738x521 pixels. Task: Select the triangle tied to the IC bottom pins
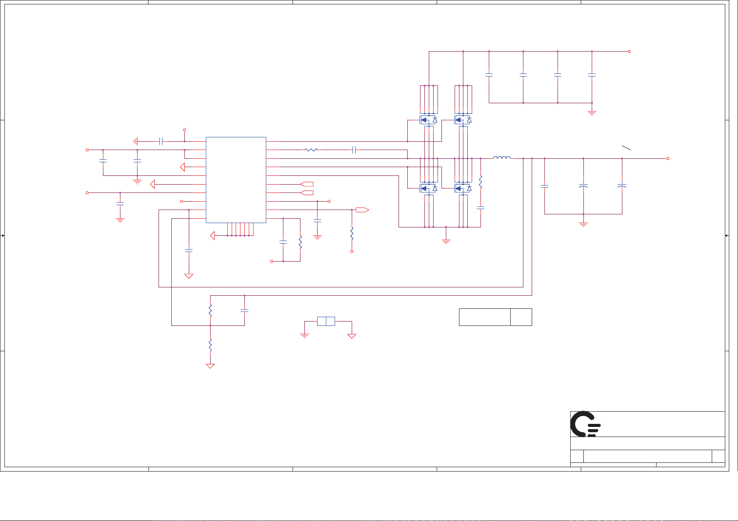213,236
